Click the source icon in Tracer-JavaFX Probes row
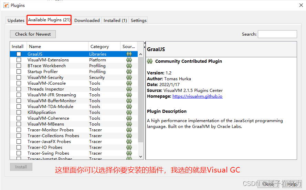The image size is (306, 190). (129, 142)
